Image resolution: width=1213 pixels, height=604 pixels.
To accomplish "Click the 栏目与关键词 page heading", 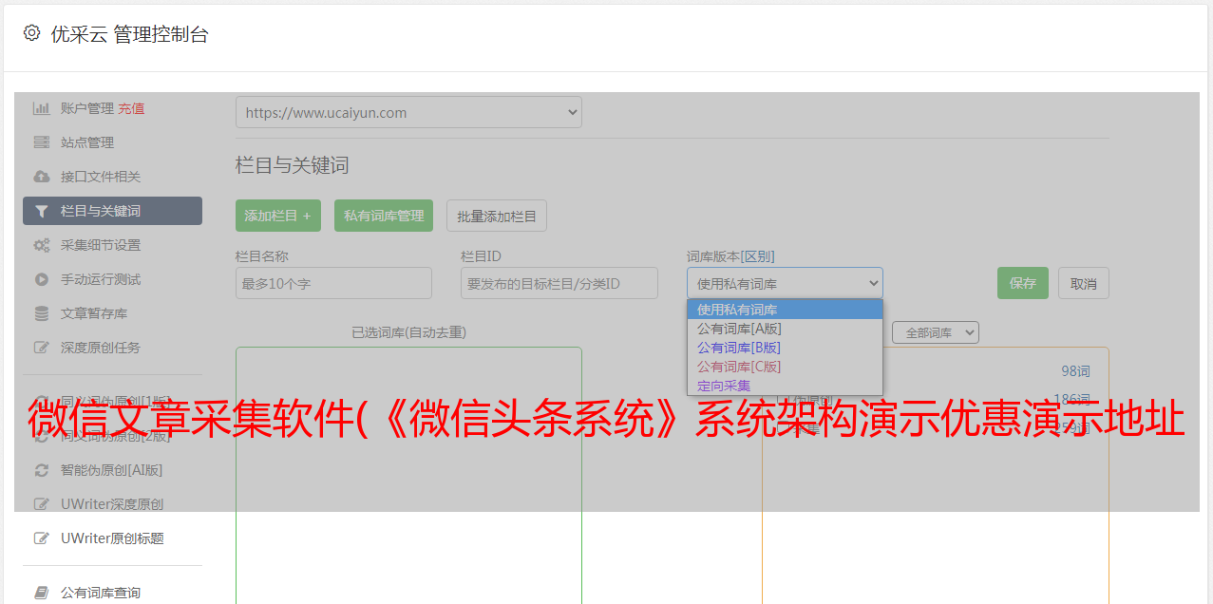I will click(x=293, y=165).
